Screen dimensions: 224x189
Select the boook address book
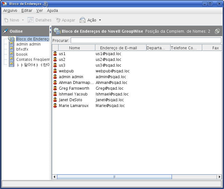coord(22,54)
